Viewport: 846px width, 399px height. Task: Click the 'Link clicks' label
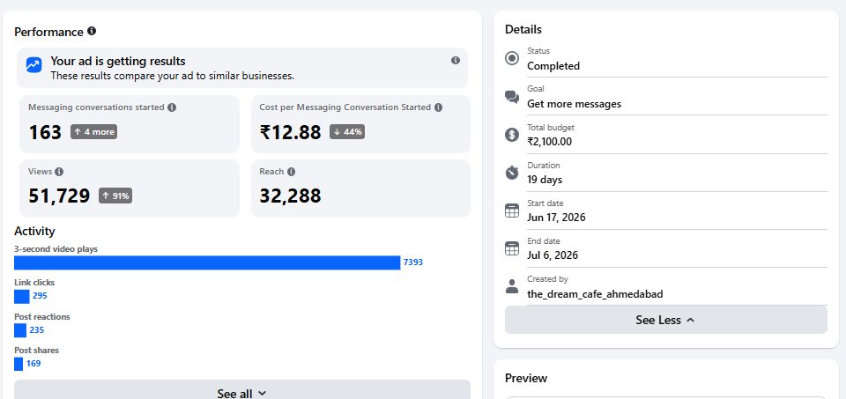[x=34, y=283]
